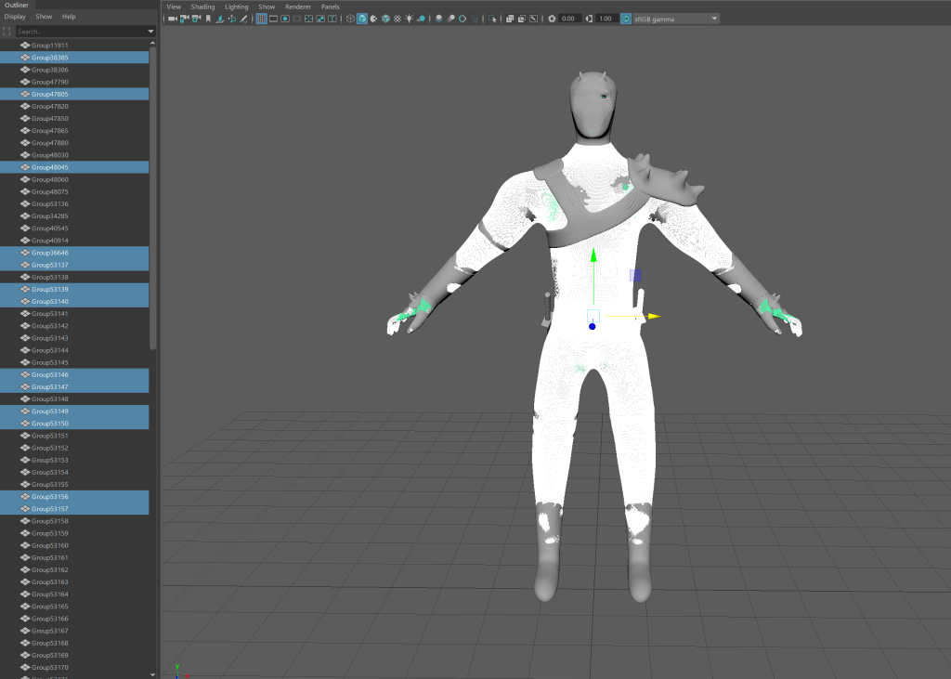
Task: Click the use all lights bulb icon
Action: (410, 19)
